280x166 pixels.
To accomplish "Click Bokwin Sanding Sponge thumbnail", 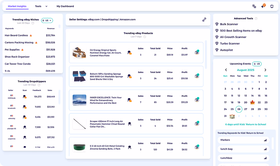I will 79,76.
